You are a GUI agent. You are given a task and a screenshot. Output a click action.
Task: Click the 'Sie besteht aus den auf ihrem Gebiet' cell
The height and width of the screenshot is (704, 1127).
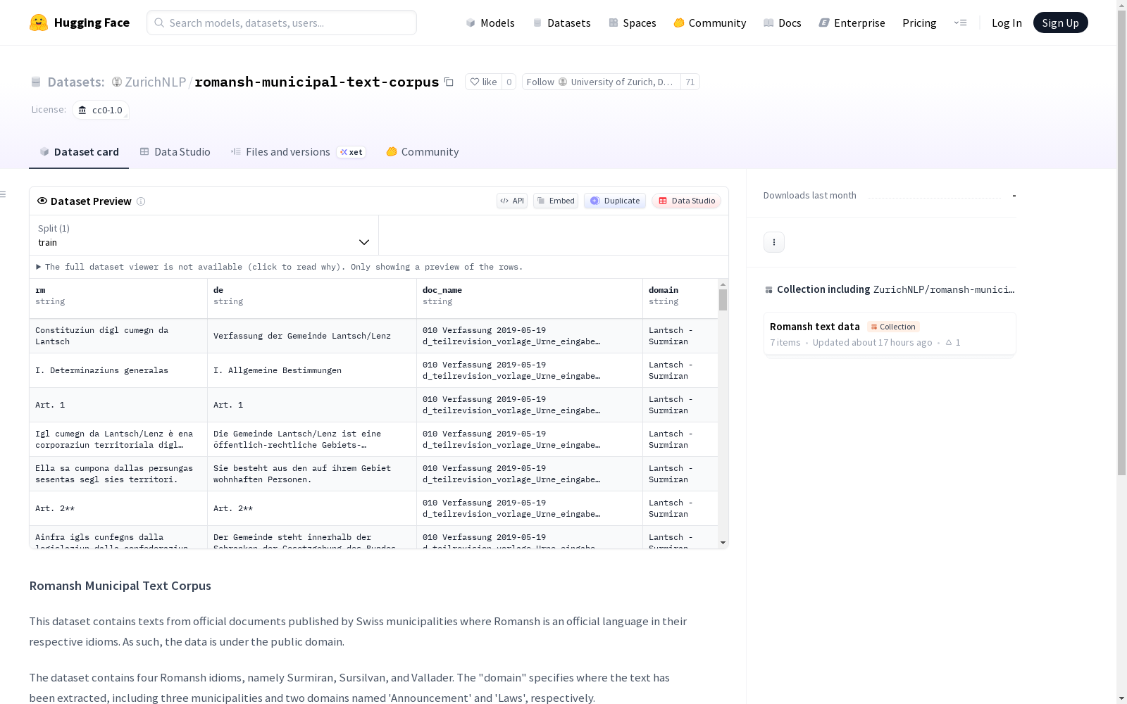tap(312, 474)
